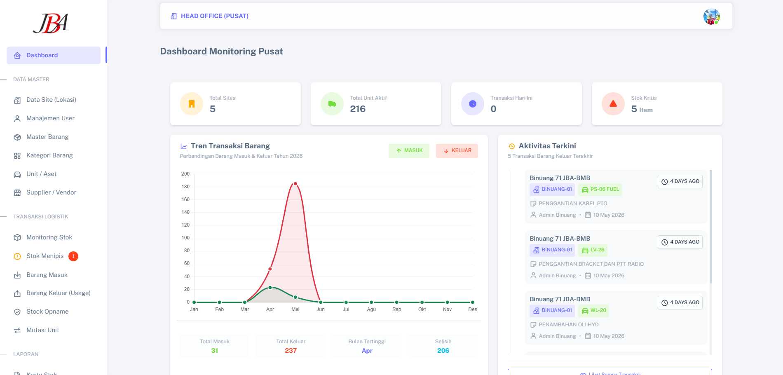The image size is (783, 375).
Task: Click the Apr data point on the Keluar line
Action: click(x=270, y=269)
